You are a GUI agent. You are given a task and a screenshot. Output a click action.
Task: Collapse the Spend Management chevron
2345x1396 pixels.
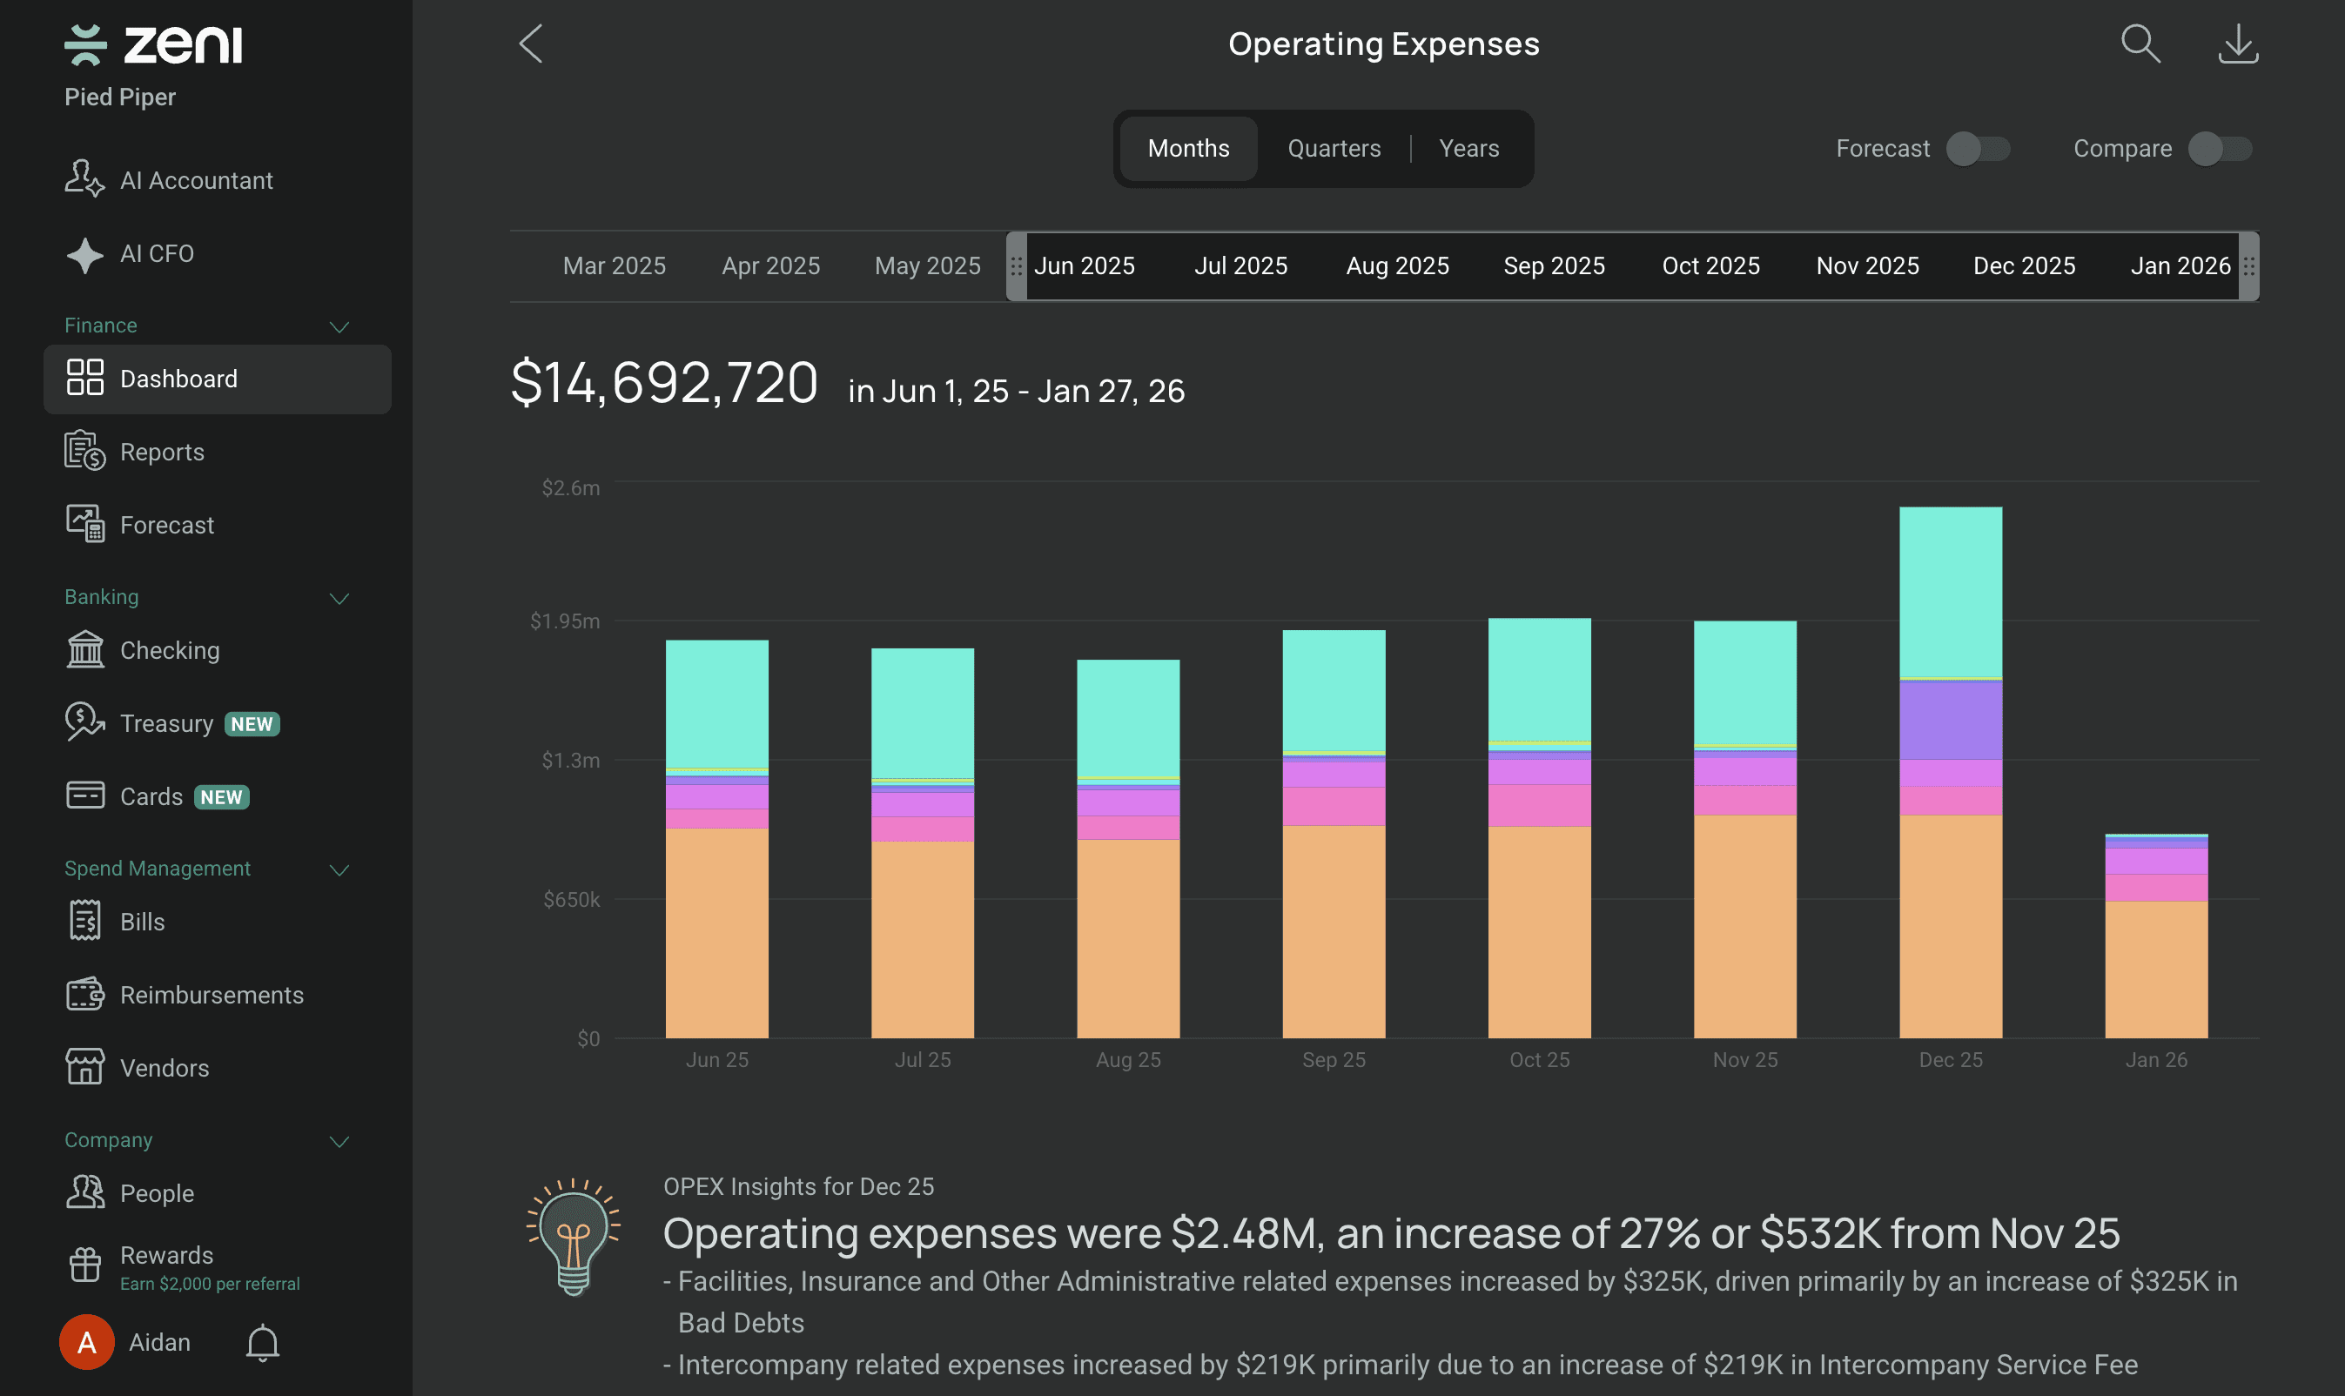pyautogui.click(x=339, y=870)
